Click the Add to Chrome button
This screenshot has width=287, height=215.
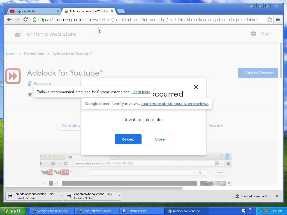click(x=258, y=73)
